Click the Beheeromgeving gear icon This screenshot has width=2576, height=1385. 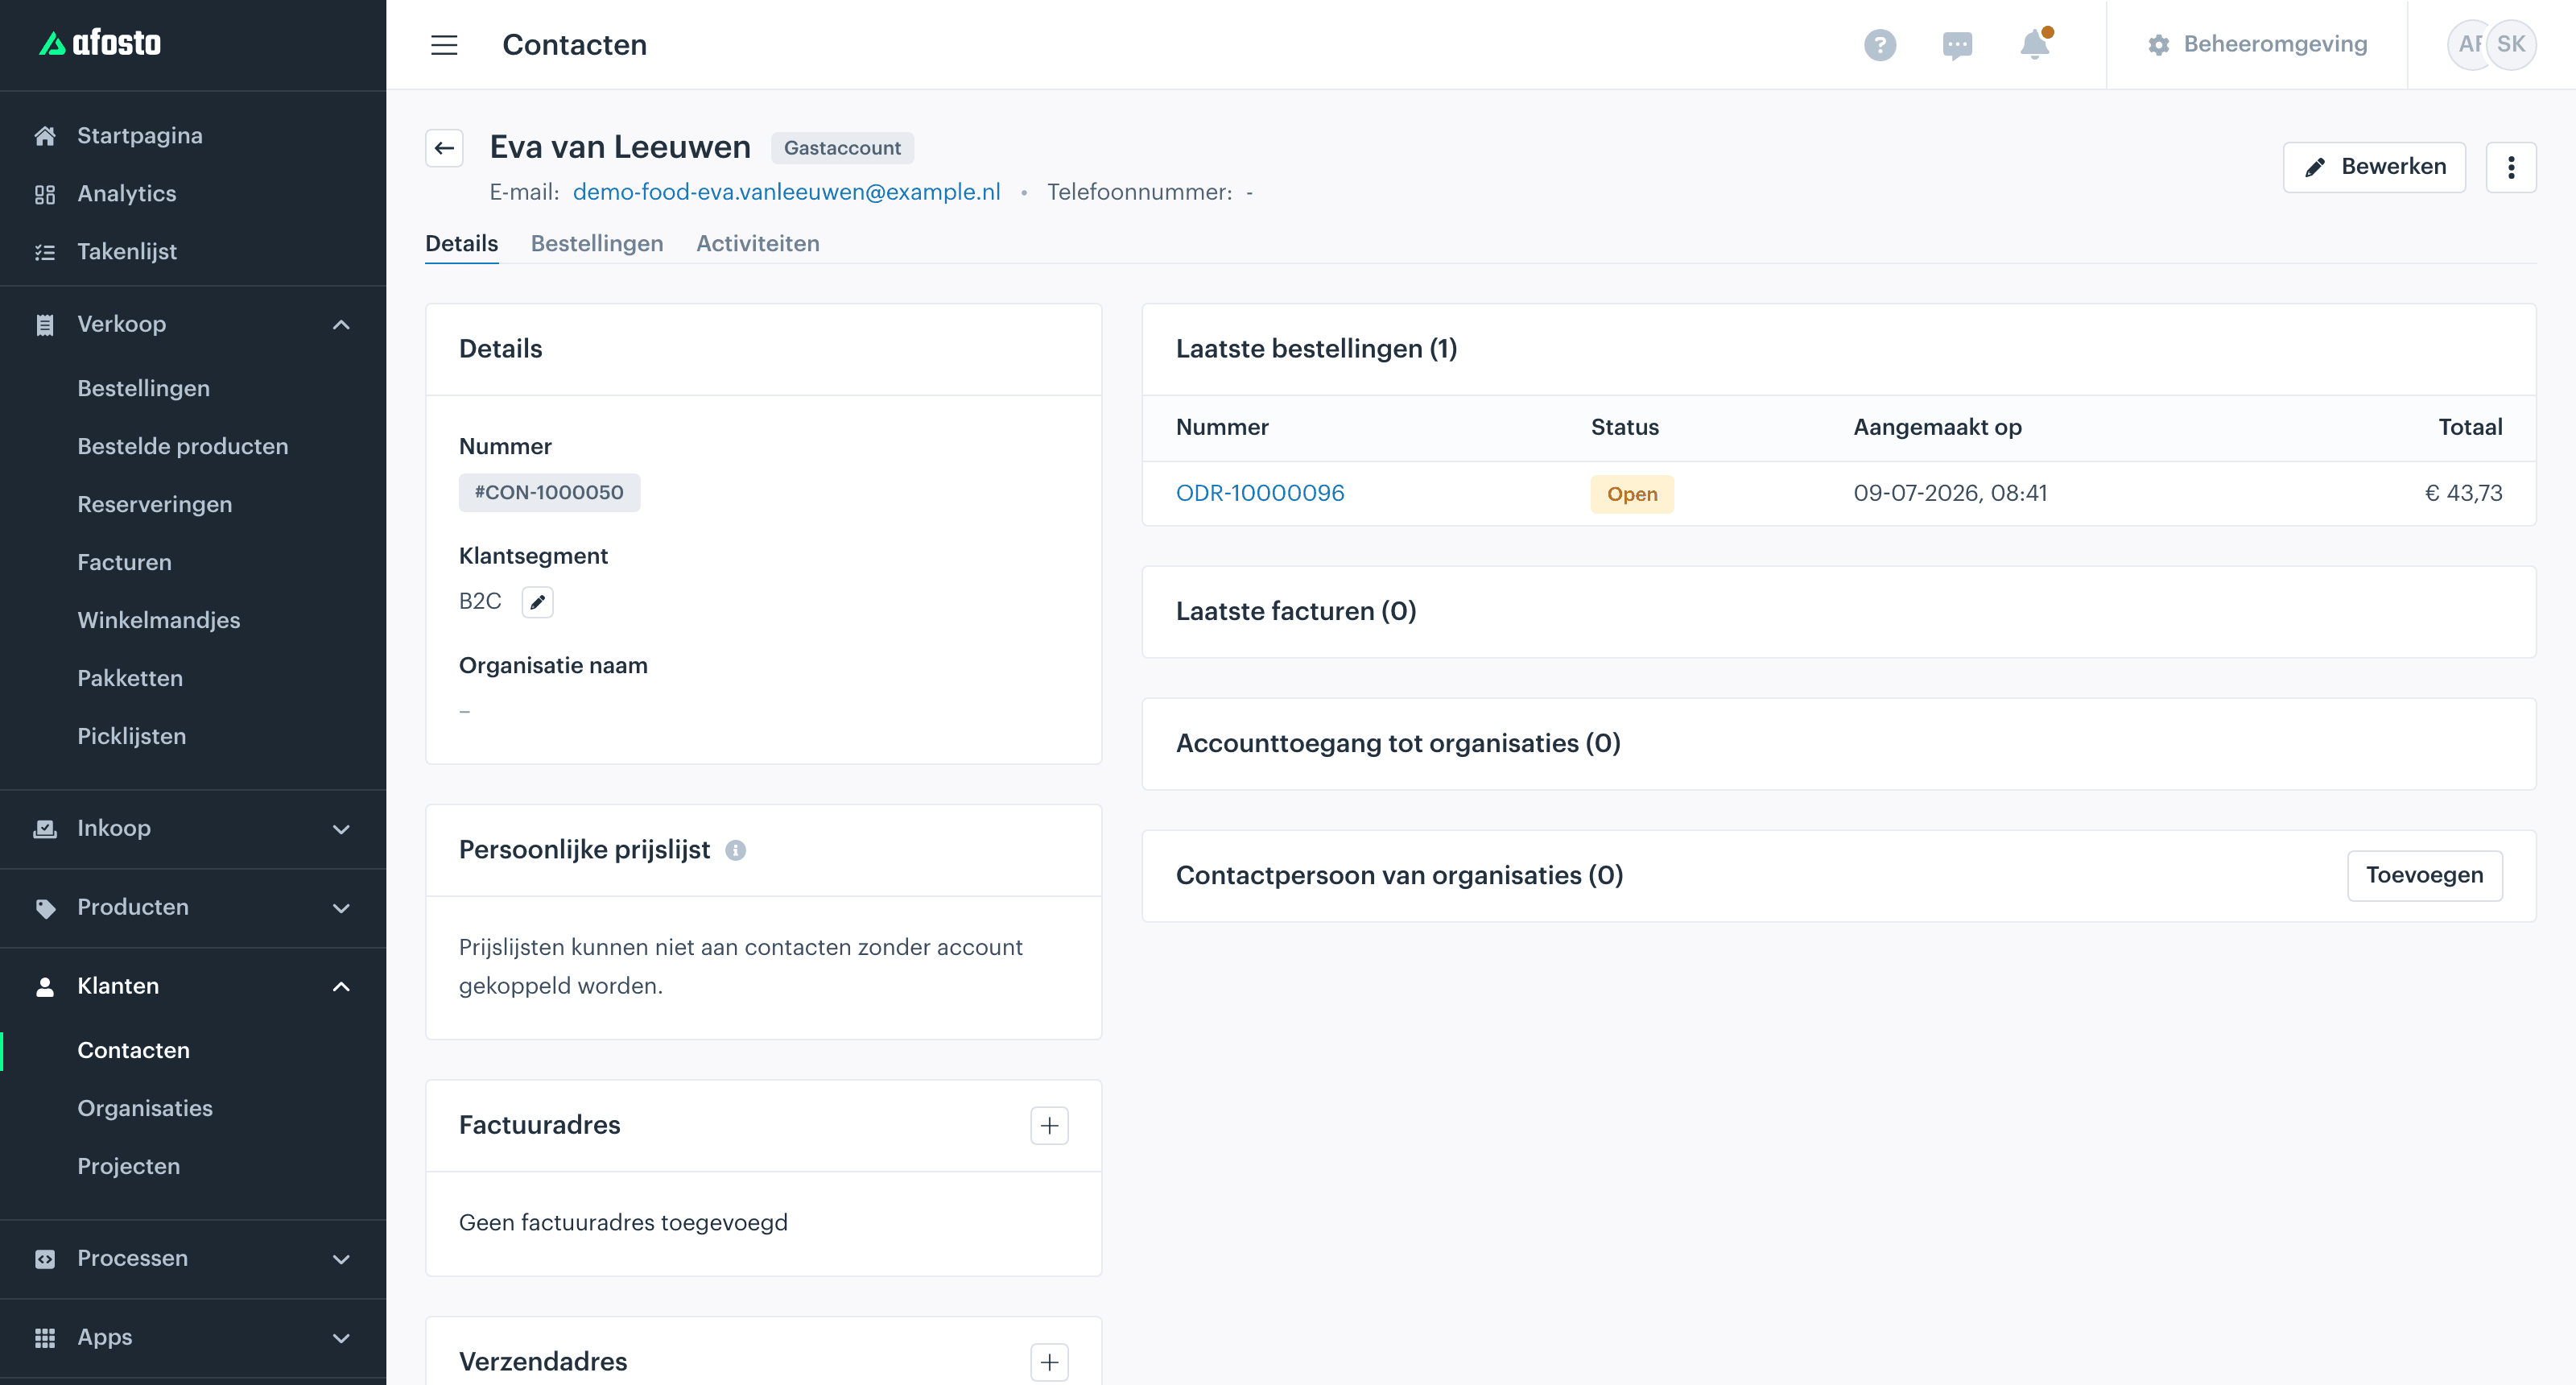(2159, 45)
